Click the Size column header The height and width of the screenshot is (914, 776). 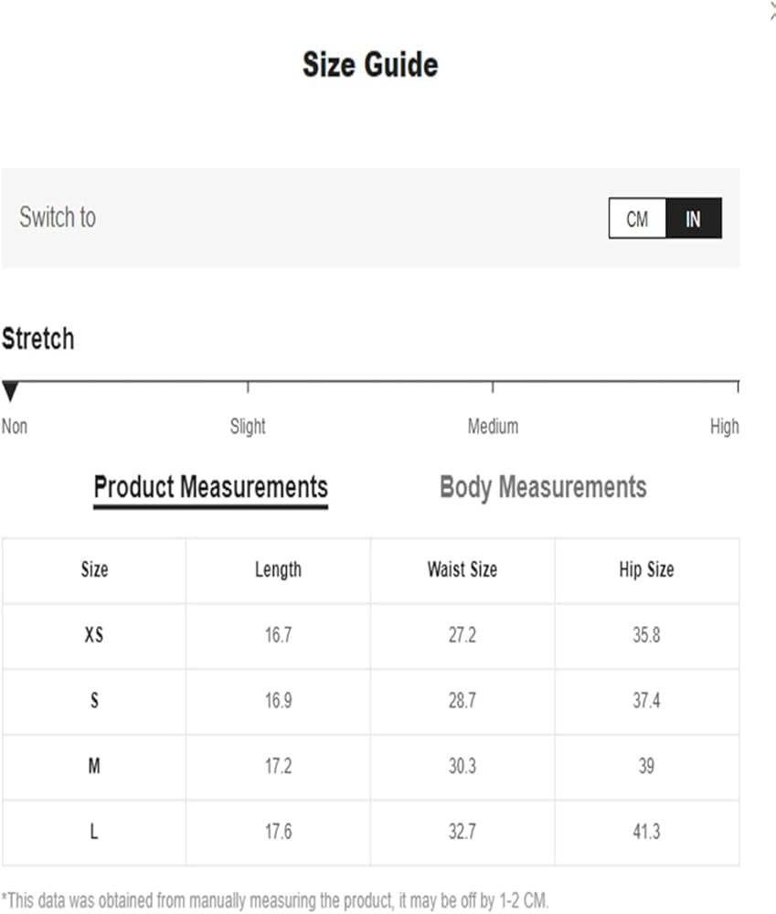94,570
